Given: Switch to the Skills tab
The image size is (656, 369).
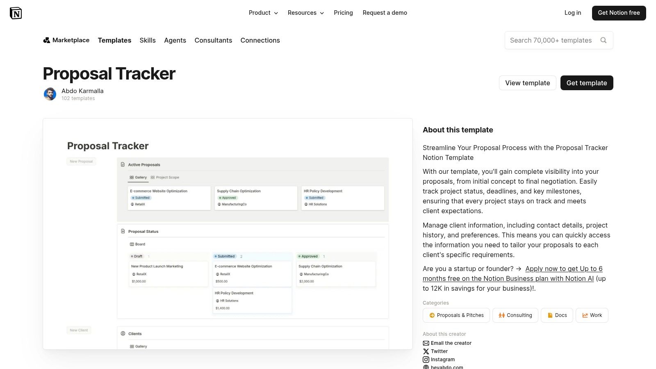Looking at the screenshot, I should pos(148,40).
